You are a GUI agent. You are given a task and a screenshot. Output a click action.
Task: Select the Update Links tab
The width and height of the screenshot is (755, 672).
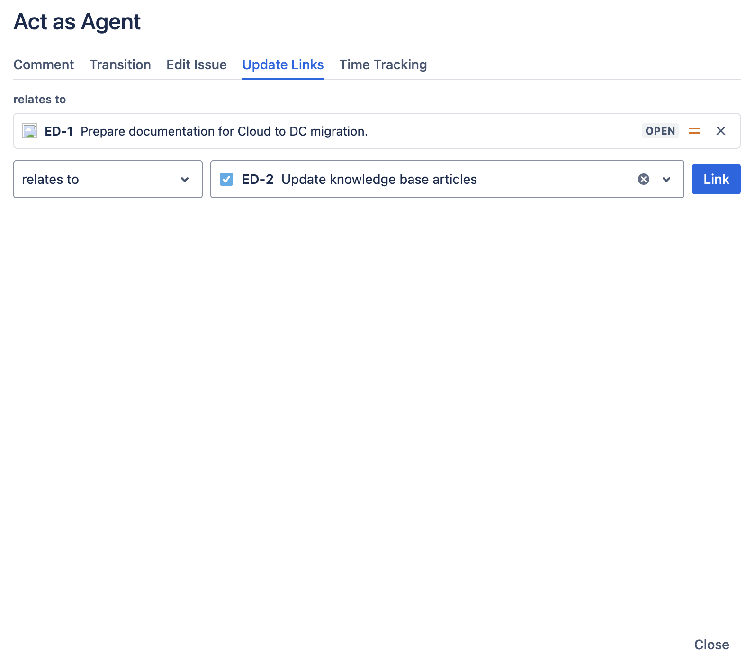coord(283,64)
